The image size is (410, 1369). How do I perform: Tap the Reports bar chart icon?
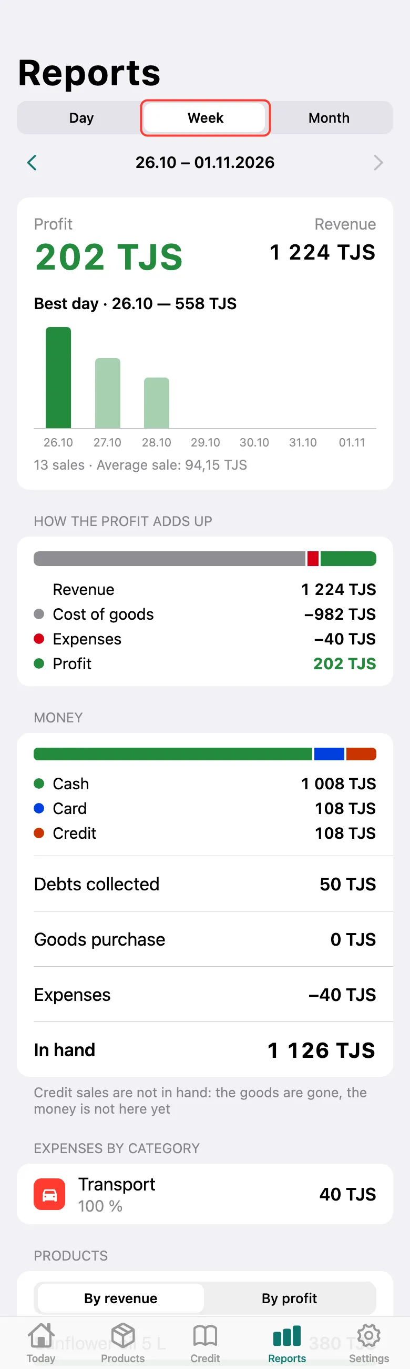click(287, 1336)
